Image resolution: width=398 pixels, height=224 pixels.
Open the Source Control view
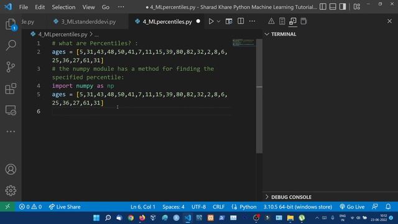click(11, 67)
